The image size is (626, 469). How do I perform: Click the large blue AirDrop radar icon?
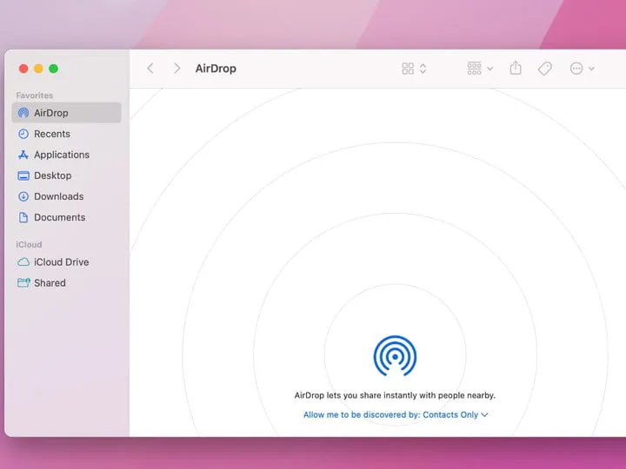[x=395, y=355]
